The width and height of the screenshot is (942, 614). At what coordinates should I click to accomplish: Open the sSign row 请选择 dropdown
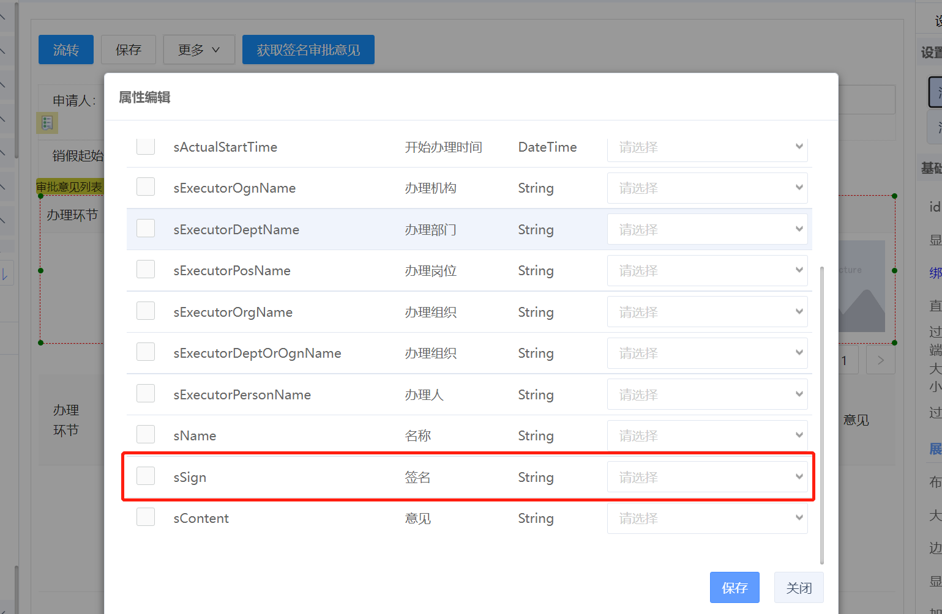(x=707, y=477)
